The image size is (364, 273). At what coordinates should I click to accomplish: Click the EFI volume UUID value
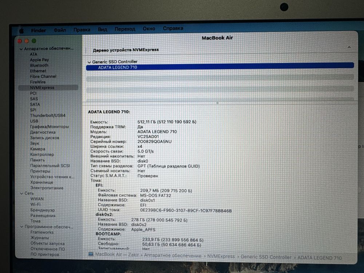pyautogui.click(x=186, y=210)
